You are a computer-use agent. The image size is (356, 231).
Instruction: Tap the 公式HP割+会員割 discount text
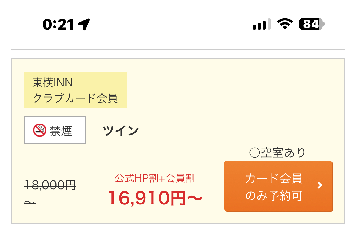[155, 179]
